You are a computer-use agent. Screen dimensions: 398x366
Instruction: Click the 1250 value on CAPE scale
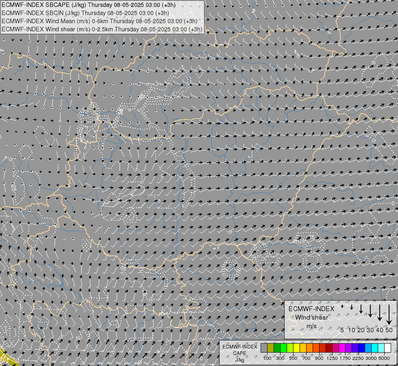click(332, 358)
